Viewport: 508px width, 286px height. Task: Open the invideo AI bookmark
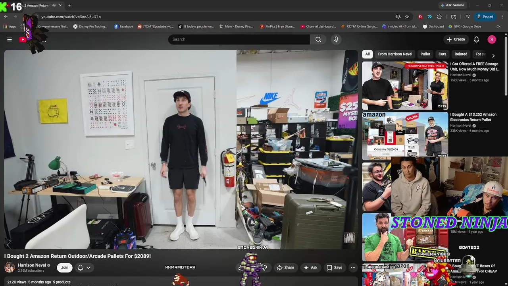pos(400,27)
